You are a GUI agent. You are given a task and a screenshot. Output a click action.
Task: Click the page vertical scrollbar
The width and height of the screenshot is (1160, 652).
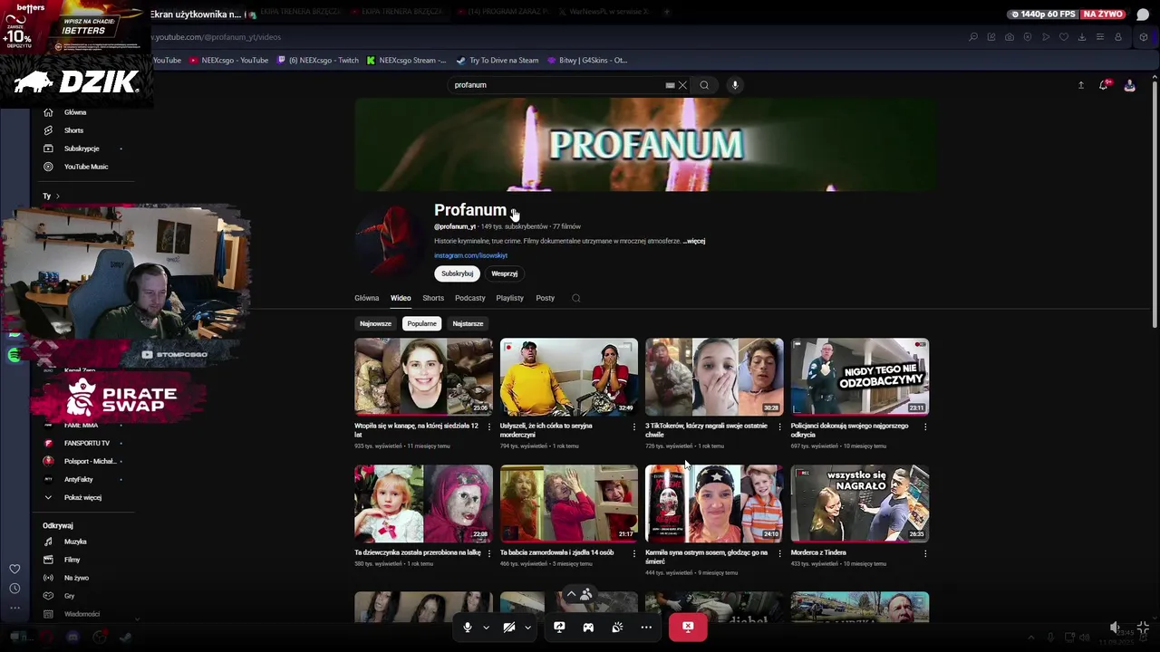pos(1155,206)
